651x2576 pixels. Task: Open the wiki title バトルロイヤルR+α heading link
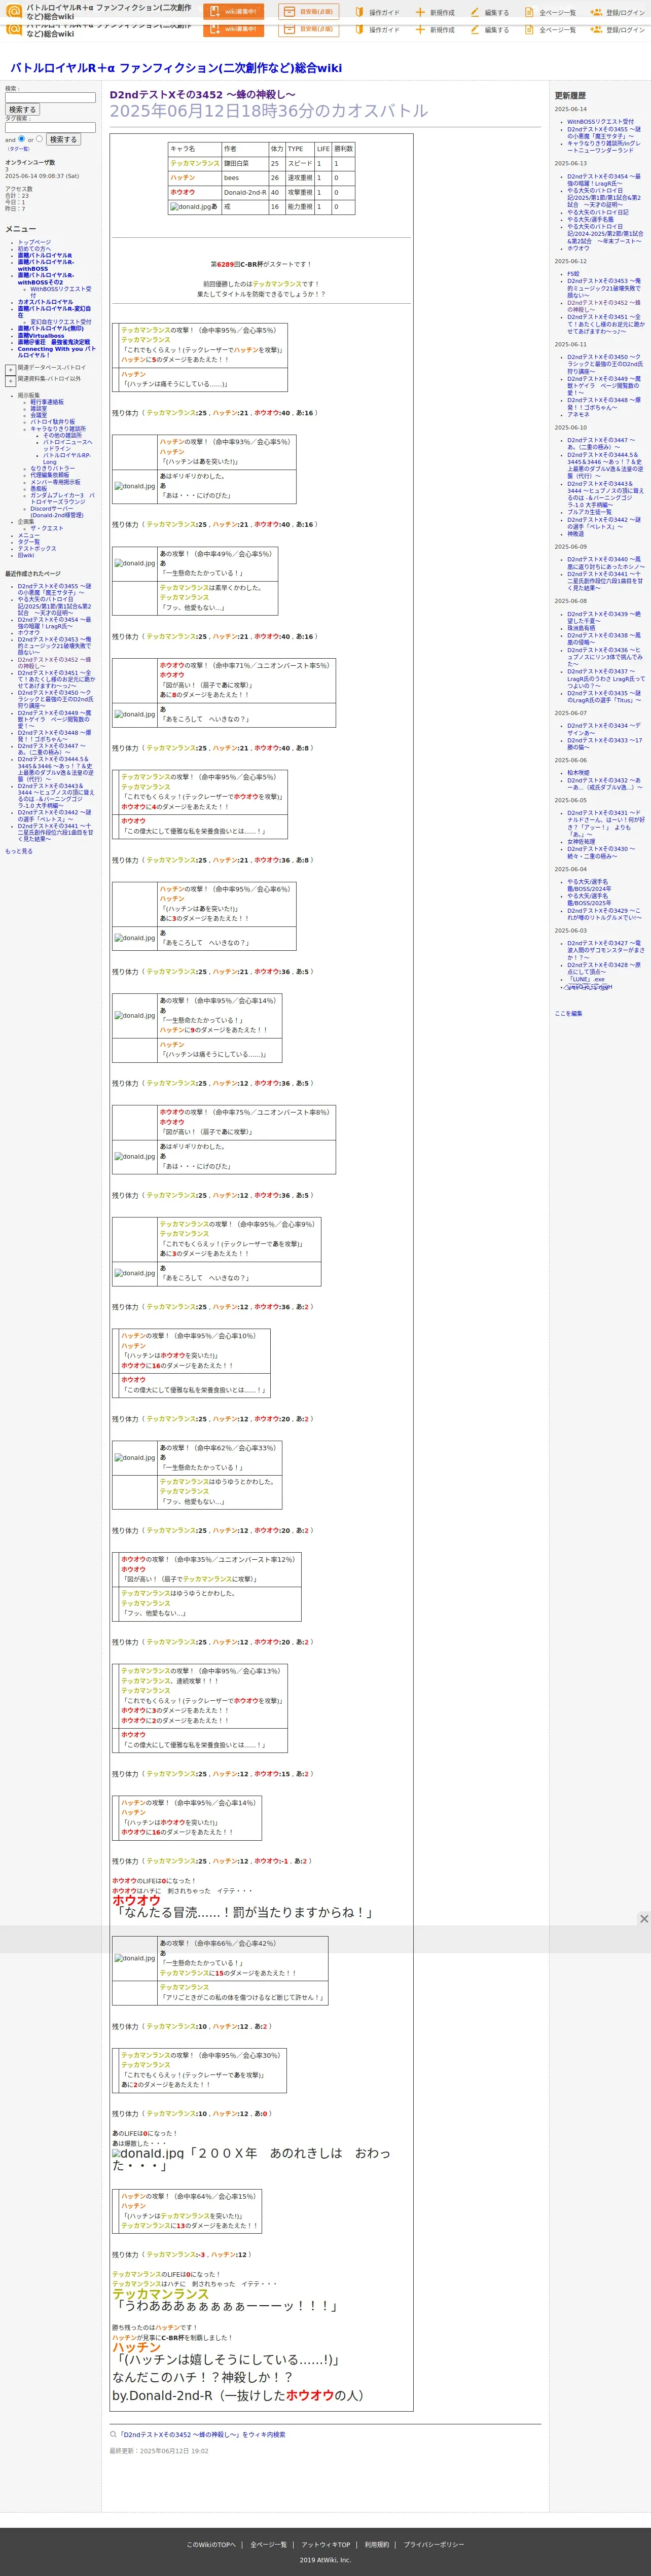[176, 68]
